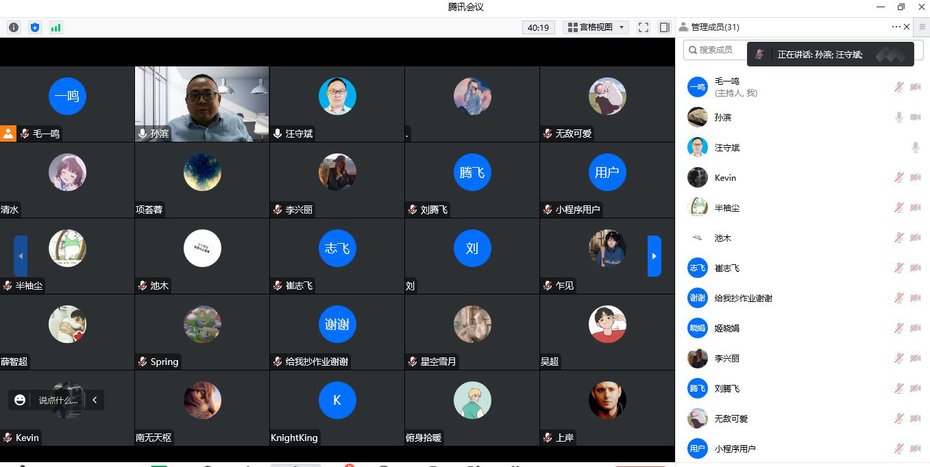Select 毛一鸣 host row in member list
Image resolution: width=930 pixels, height=467 pixels.
[x=803, y=87]
